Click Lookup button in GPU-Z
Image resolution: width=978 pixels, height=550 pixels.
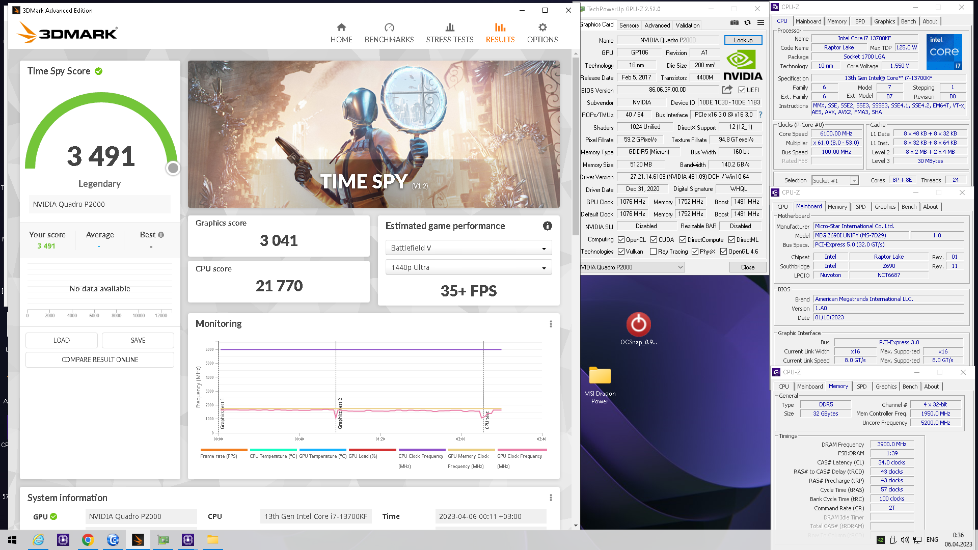pos(743,40)
